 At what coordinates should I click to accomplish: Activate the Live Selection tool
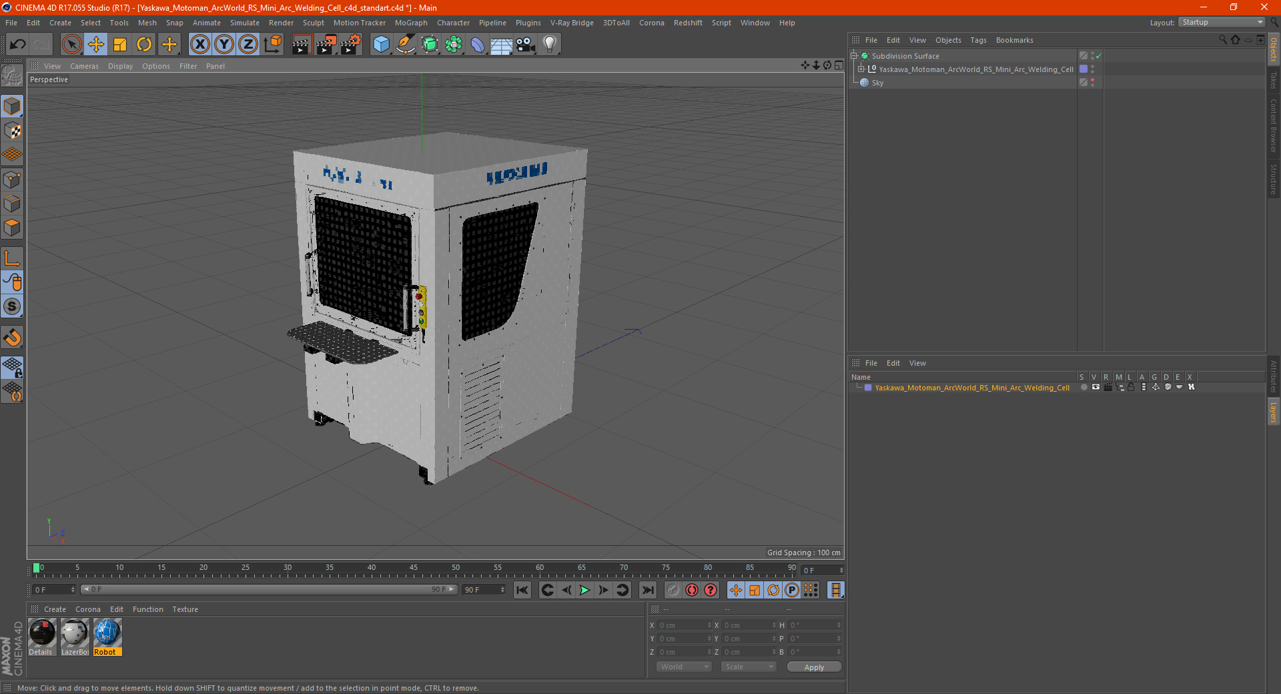click(71, 45)
